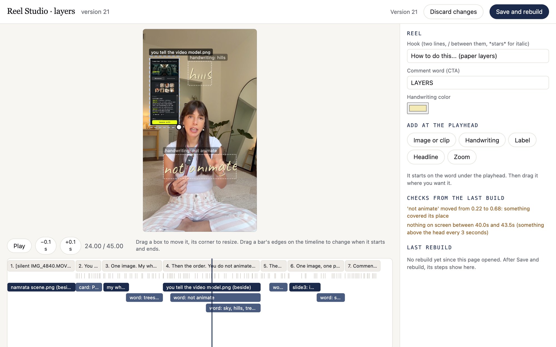Add a Zoom at the playhead
Viewport: 556px width, 347px height.
(x=461, y=157)
